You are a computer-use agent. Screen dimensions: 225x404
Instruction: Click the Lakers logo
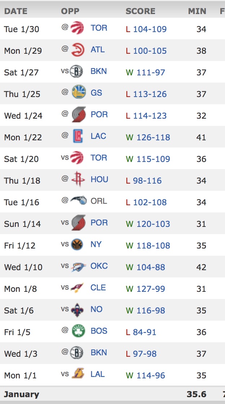pyautogui.click(x=78, y=374)
